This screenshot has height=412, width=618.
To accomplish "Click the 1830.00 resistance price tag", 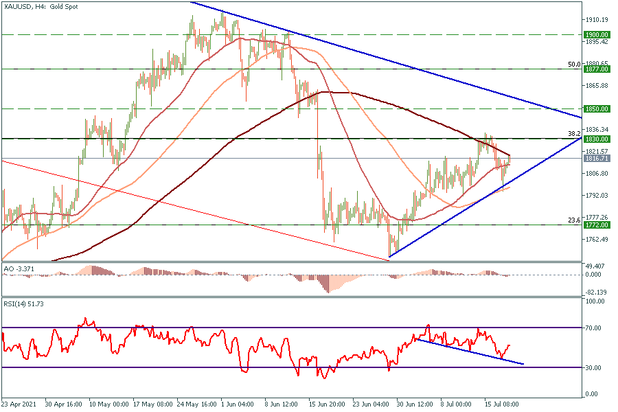I will pos(595,139).
